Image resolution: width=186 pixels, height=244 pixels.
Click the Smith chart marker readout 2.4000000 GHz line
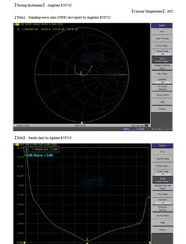pos(47,29)
